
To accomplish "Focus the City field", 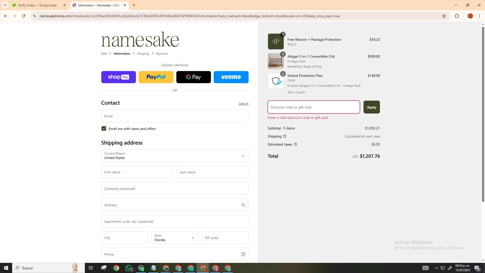I will tap(124, 238).
